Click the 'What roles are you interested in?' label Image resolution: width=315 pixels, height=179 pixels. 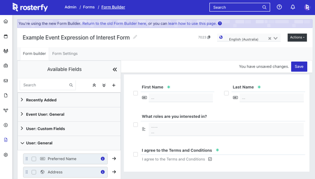[x=174, y=116]
